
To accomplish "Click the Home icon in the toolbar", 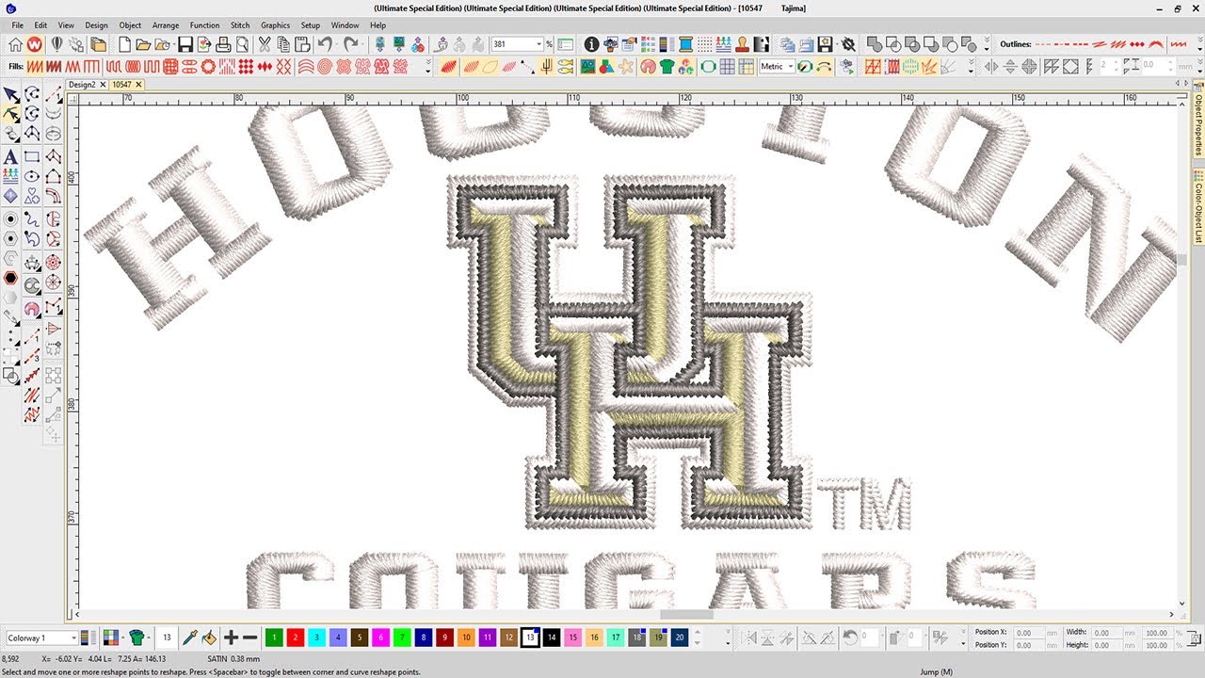I will click(x=15, y=44).
